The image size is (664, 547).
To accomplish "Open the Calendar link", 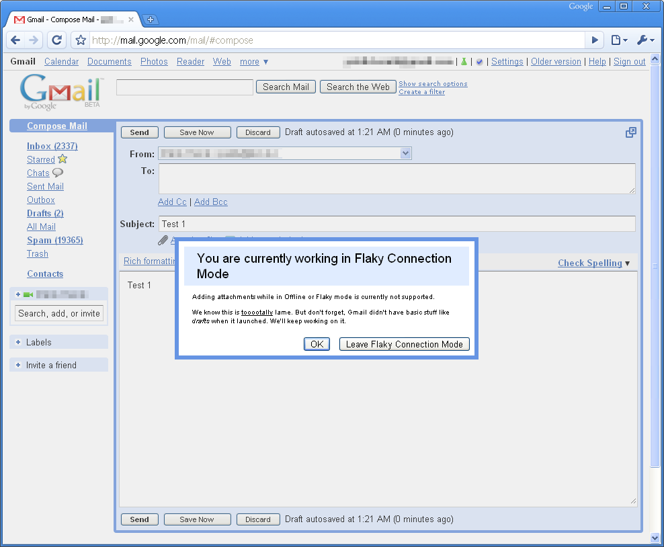I will pyautogui.click(x=61, y=62).
